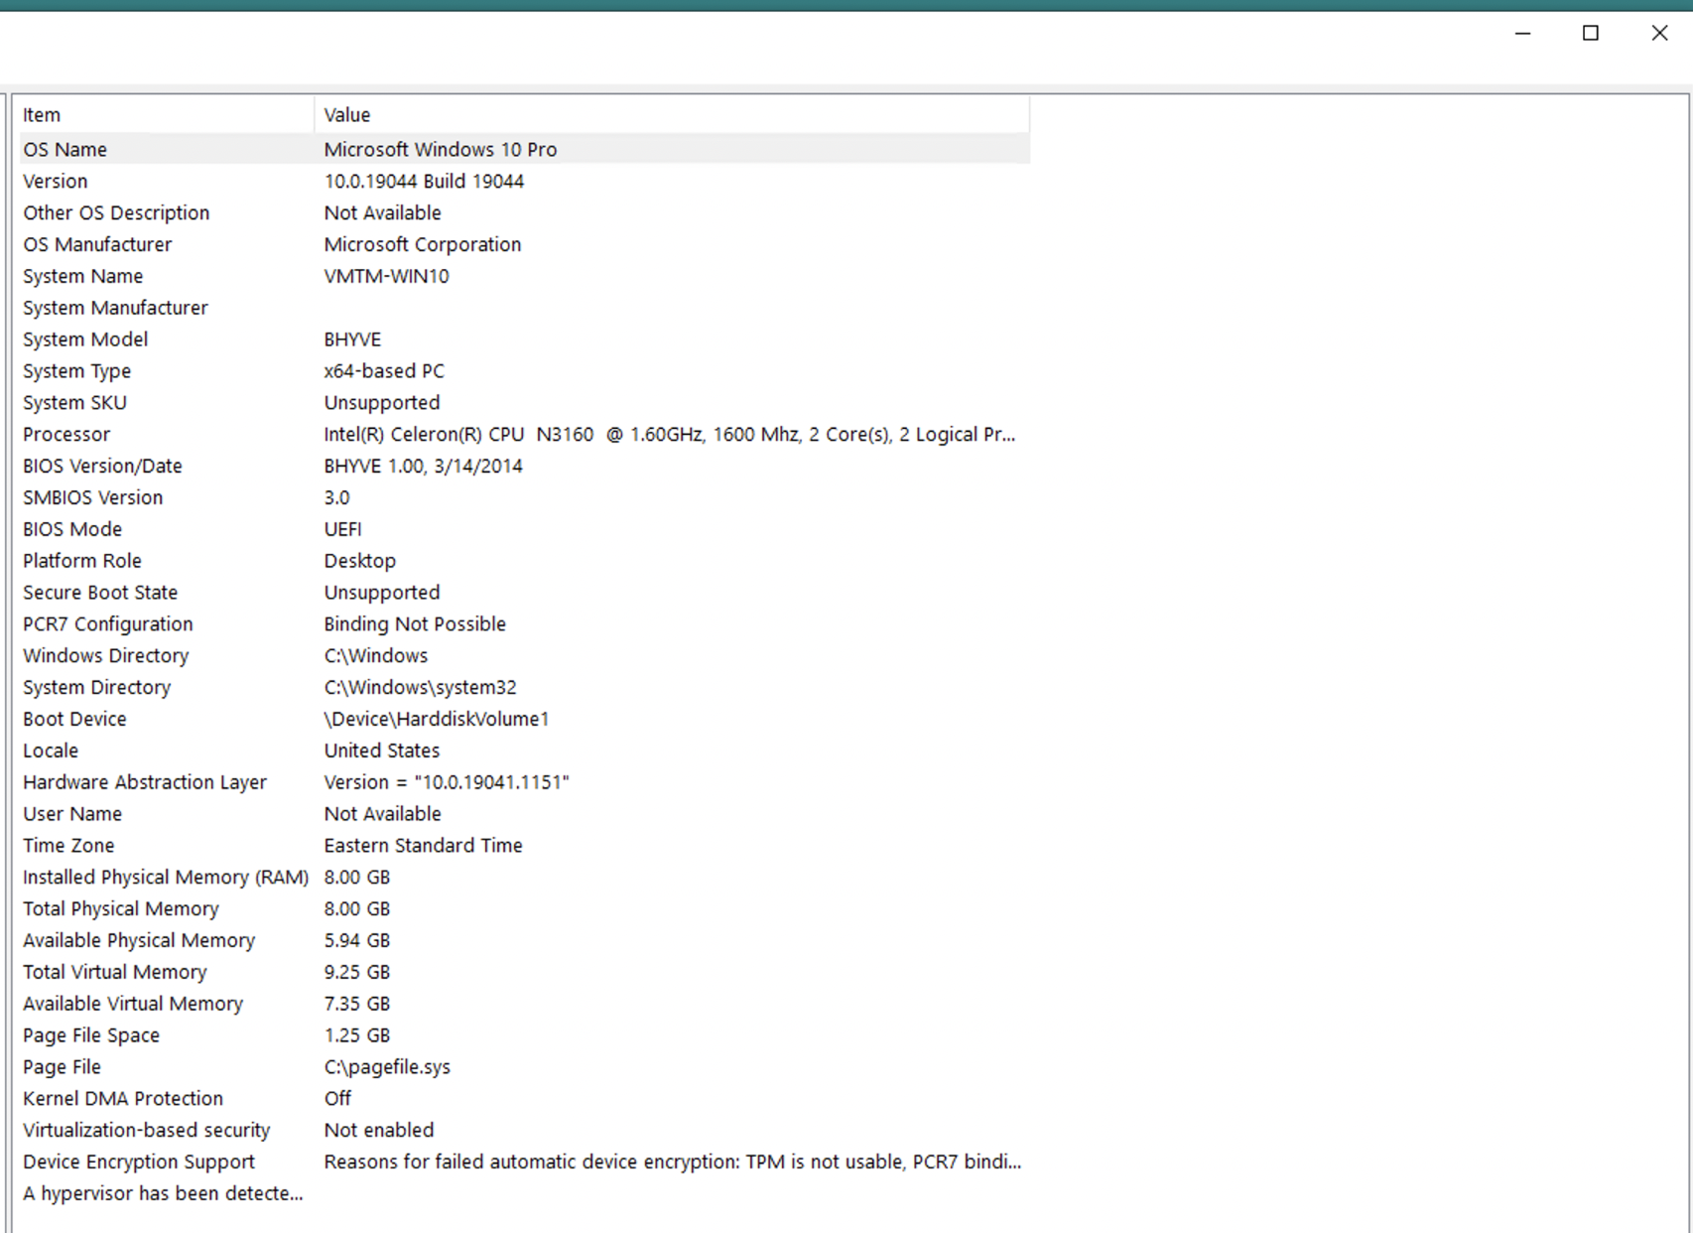This screenshot has width=1693, height=1233.
Task: Click the 9.25 GB value
Action: pyautogui.click(x=357, y=973)
